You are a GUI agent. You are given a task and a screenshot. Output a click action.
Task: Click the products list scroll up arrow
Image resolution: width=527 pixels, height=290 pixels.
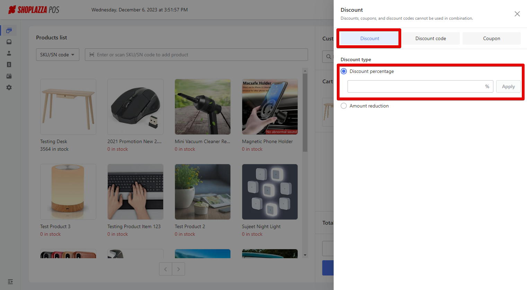coord(305,71)
